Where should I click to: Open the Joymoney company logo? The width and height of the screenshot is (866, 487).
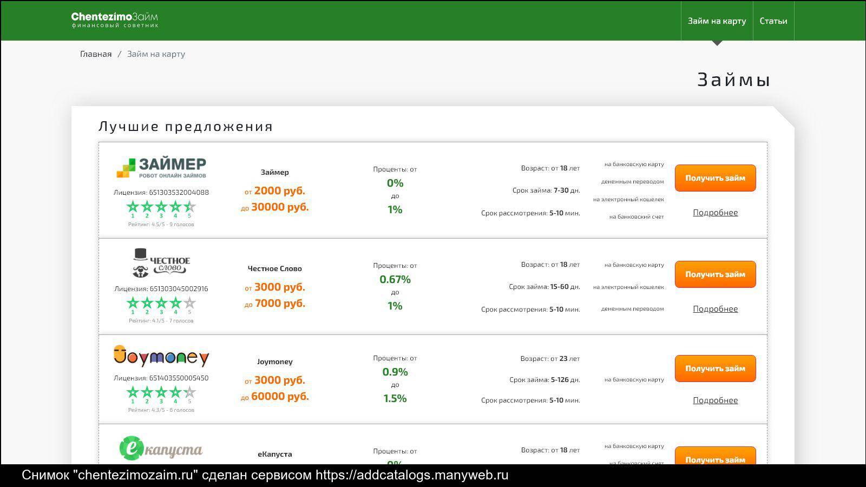(161, 356)
